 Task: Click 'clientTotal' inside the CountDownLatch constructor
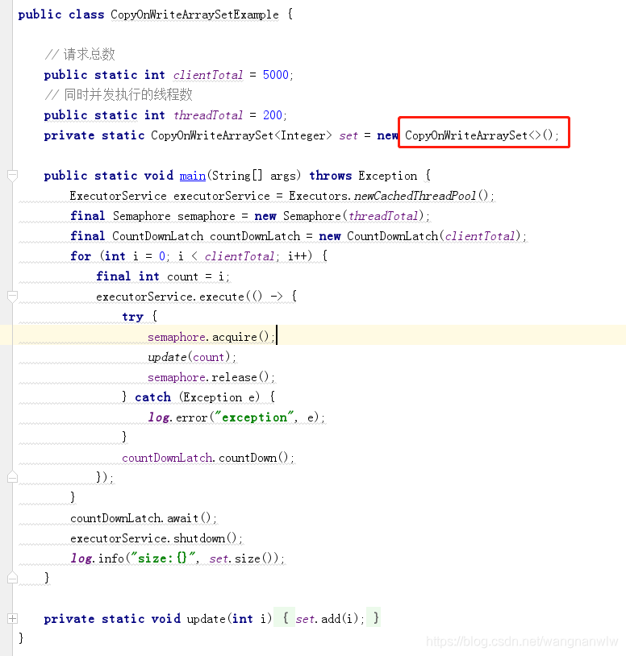(480, 236)
